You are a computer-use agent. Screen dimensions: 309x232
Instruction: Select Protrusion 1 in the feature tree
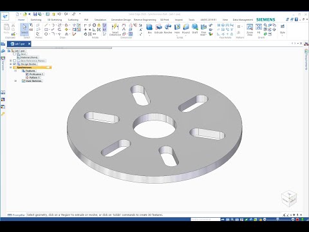[x=36, y=74]
